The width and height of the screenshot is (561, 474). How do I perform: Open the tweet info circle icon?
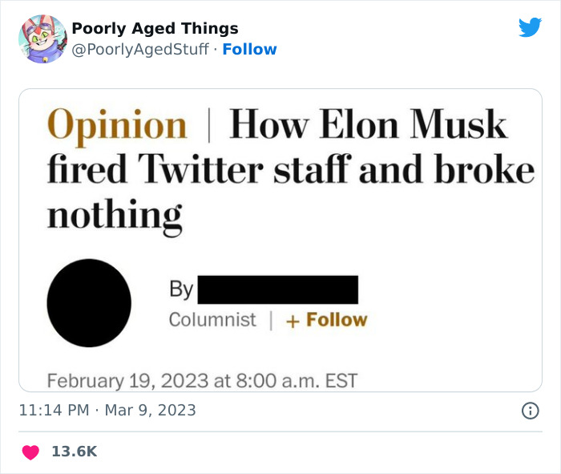click(x=530, y=411)
